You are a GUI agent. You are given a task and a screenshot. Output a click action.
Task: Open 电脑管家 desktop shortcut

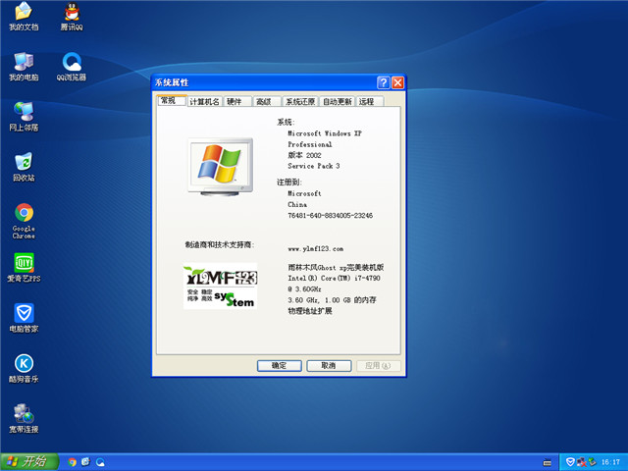tap(24, 318)
